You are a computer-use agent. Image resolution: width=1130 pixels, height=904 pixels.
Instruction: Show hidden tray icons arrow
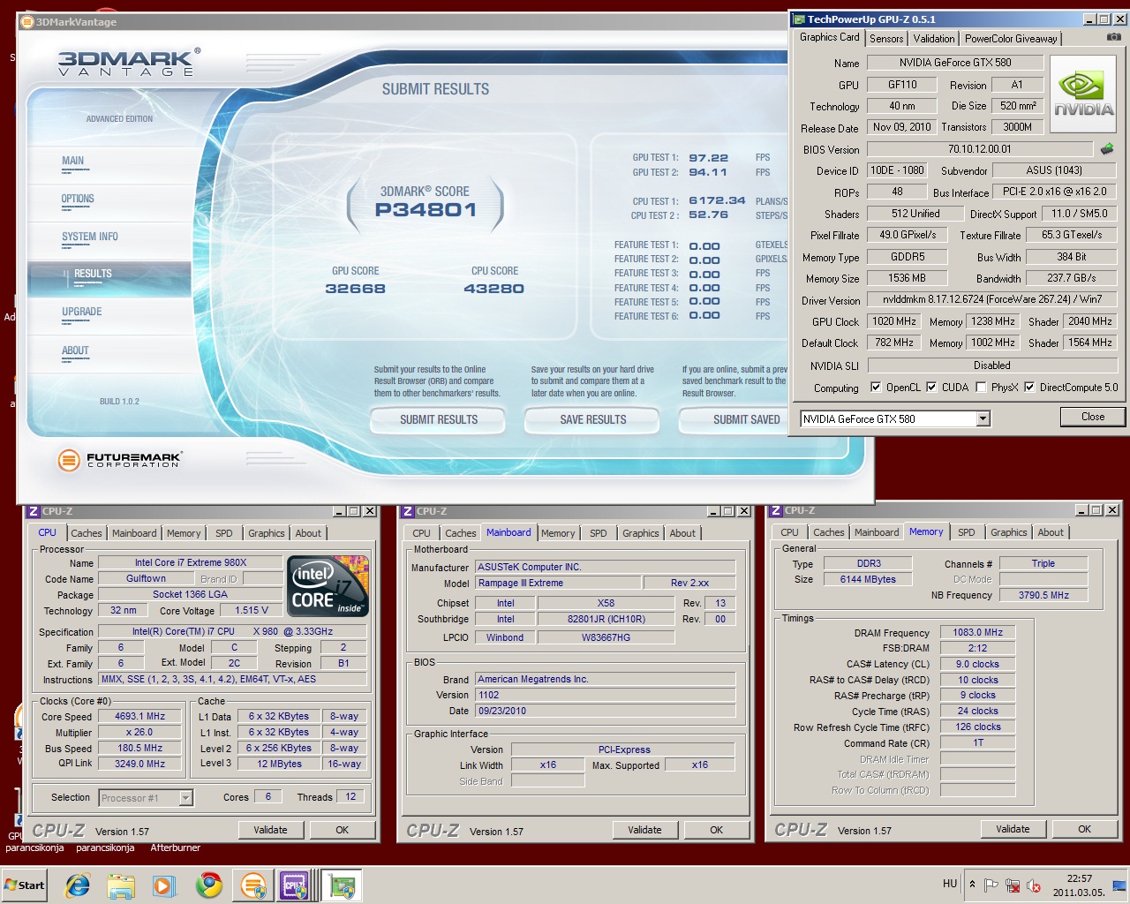[x=972, y=884]
